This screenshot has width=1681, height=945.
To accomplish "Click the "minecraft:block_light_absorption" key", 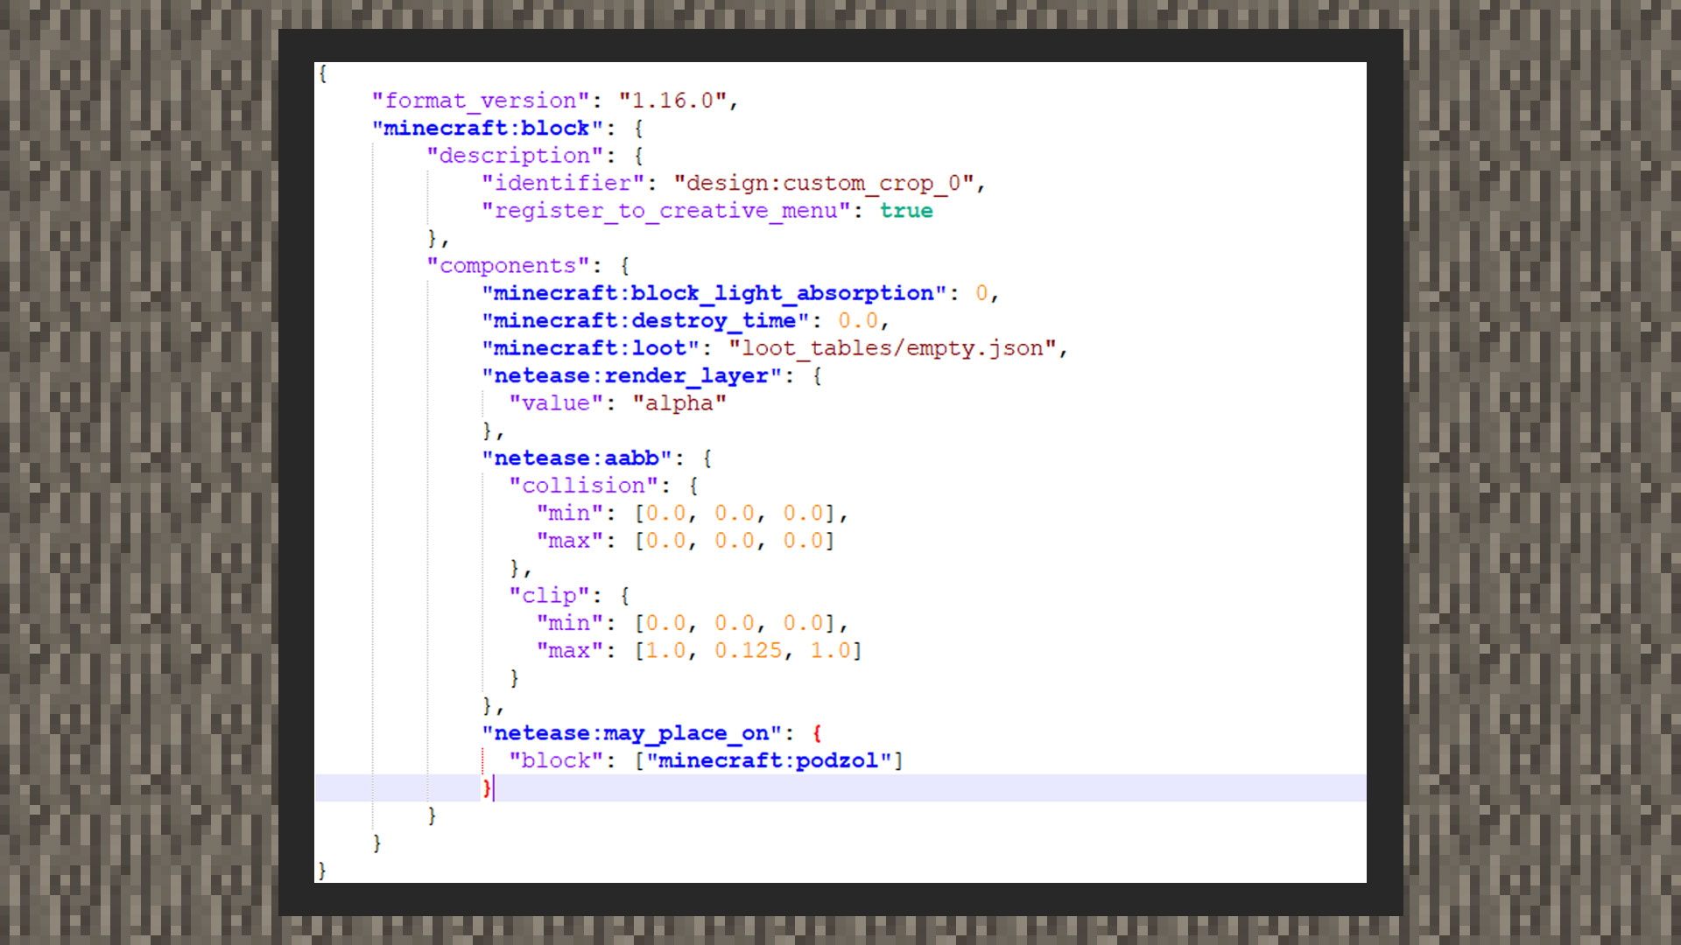I will coord(714,293).
